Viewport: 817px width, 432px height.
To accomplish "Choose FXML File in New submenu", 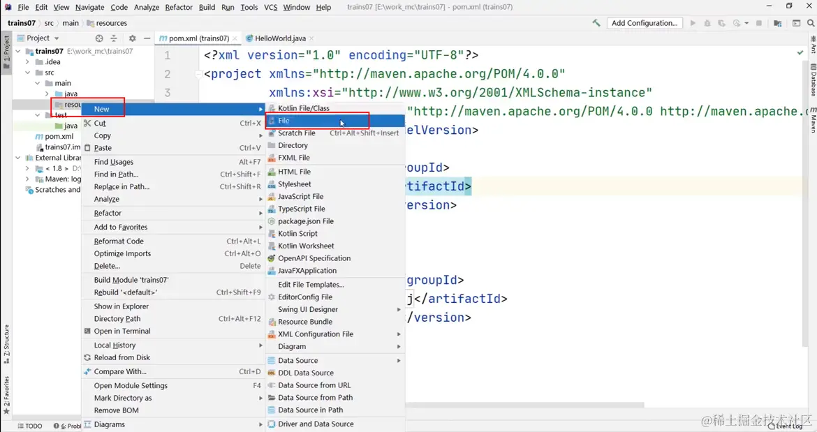I will (335, 158).
